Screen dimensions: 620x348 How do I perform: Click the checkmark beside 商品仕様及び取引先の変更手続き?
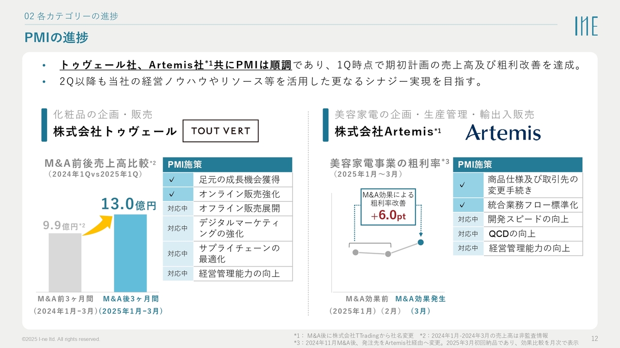pyautogui.click(x=462, y=185)
